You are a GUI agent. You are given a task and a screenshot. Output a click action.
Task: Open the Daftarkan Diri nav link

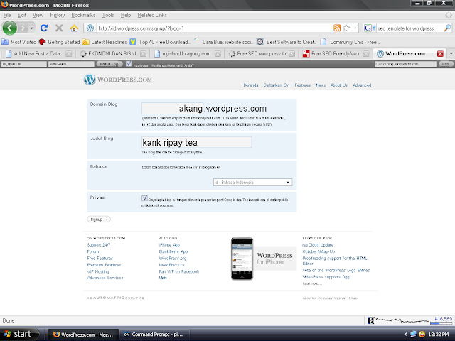(x=277, y=85)
